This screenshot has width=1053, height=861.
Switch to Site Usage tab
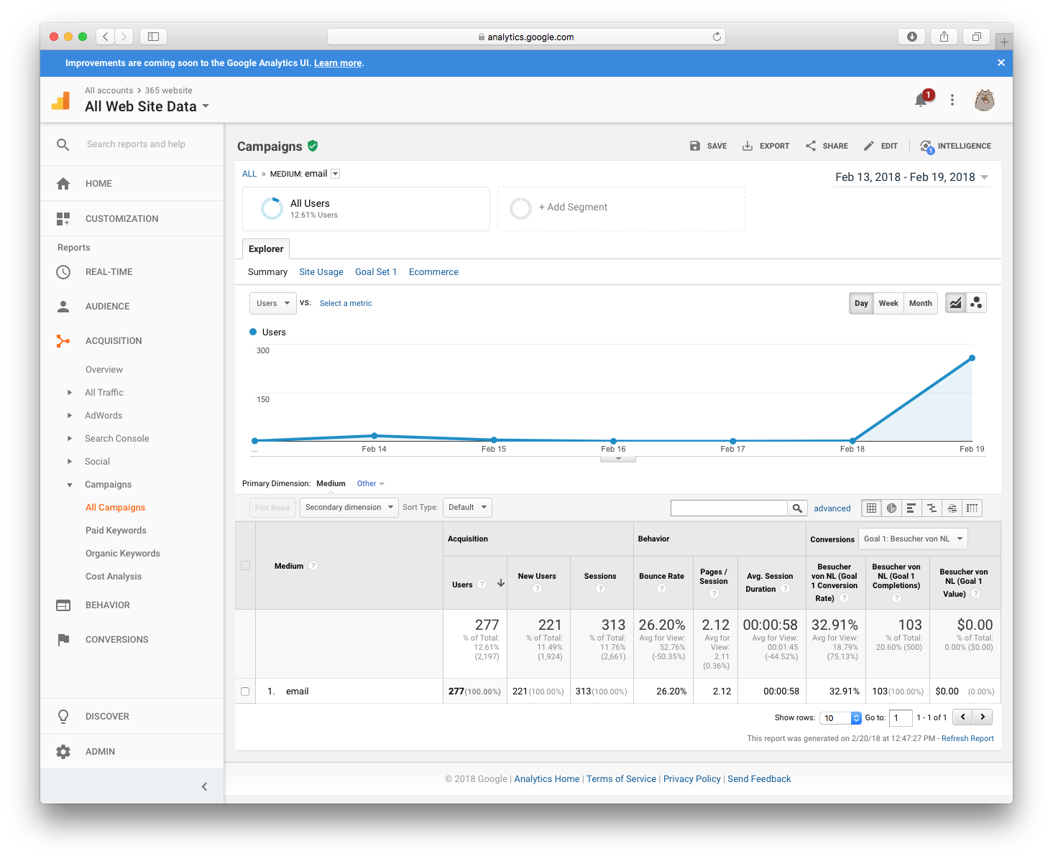click(321, 272)
